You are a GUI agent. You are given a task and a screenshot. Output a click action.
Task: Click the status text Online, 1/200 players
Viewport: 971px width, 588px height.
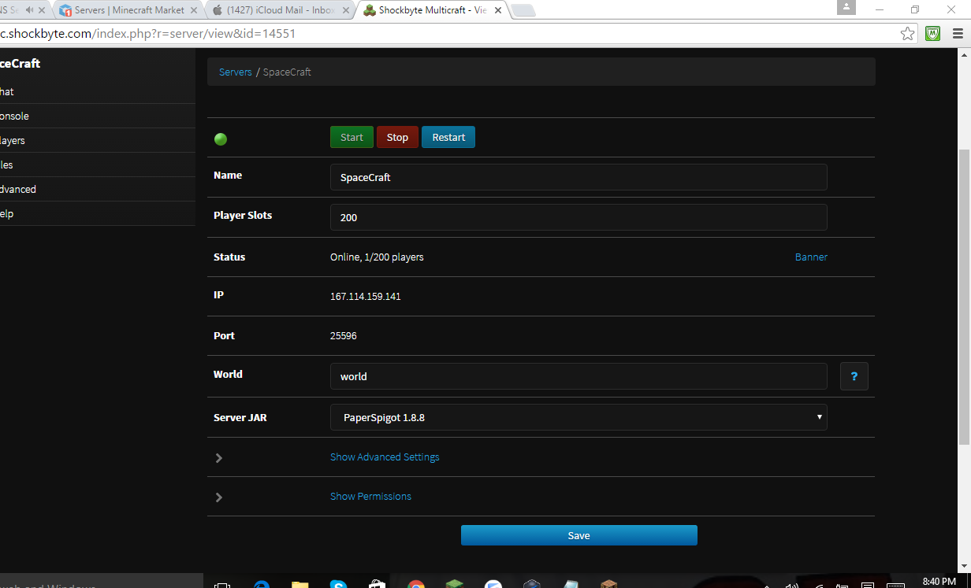(x=377, y=257)
